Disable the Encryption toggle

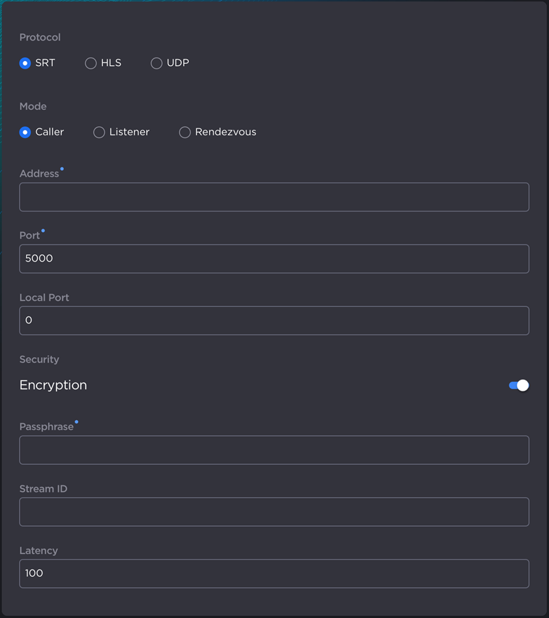(519, 385)
